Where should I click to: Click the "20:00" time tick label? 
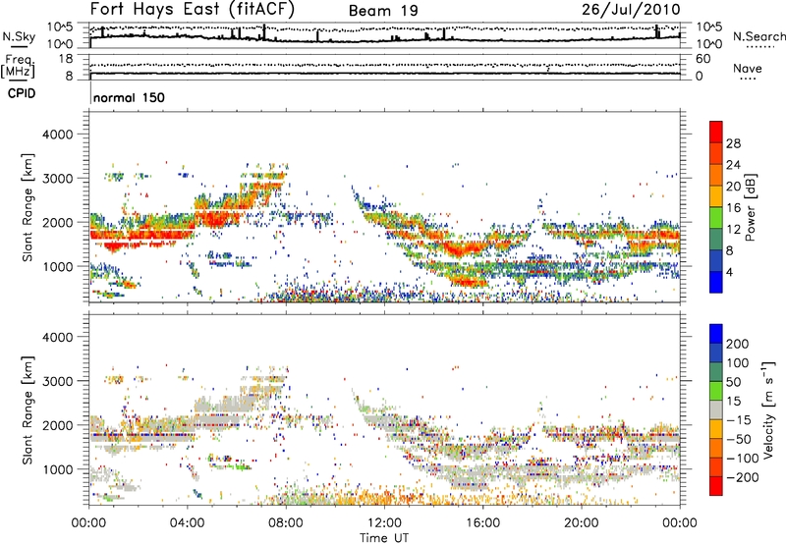[581, 523]
